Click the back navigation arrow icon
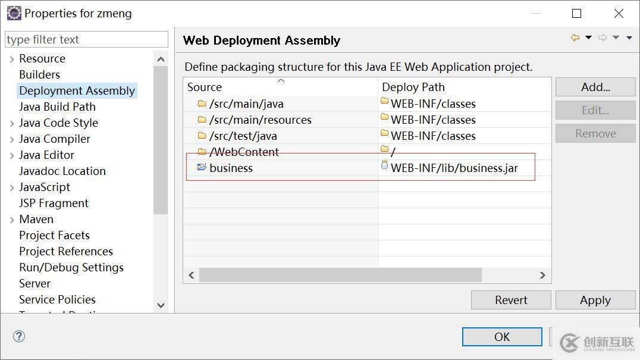Image resolution: width=640 pixels, height=360 pixels. [575, 38]
